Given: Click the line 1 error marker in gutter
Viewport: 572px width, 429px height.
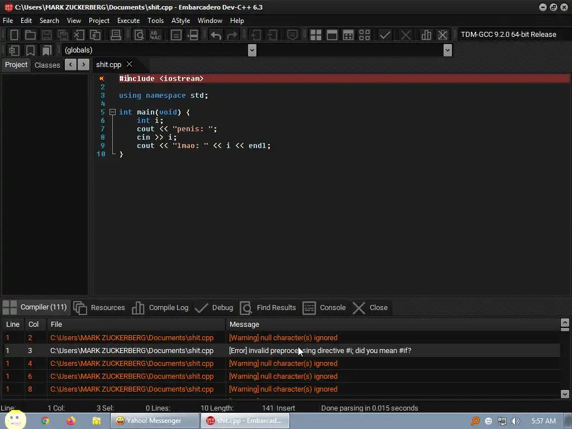Looking at the screenshot, I should [x=102, y=78].
